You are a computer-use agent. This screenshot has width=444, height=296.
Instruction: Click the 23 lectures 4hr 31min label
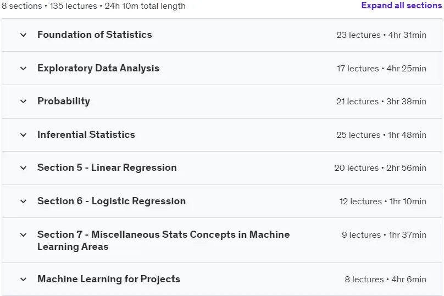pos(381,35)
